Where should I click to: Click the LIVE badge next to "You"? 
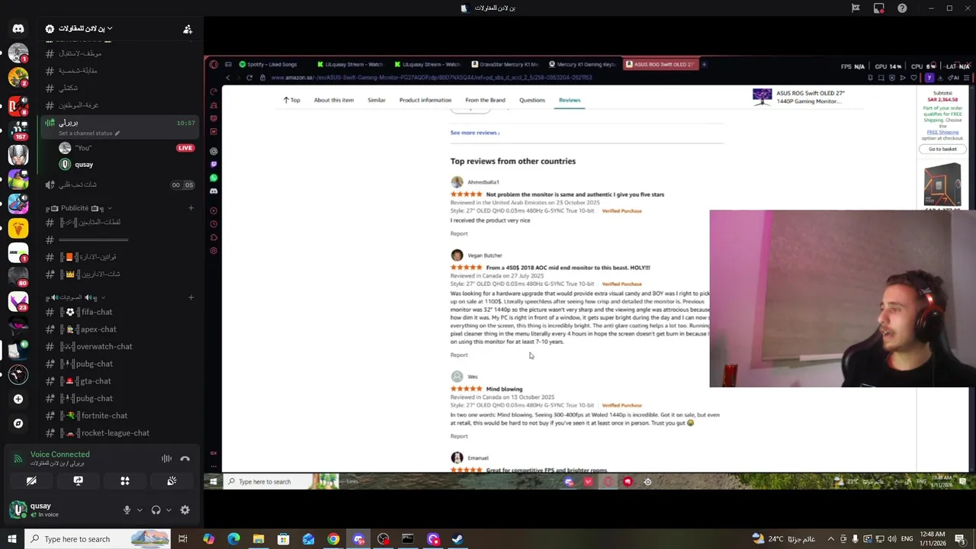pos(185,148)
